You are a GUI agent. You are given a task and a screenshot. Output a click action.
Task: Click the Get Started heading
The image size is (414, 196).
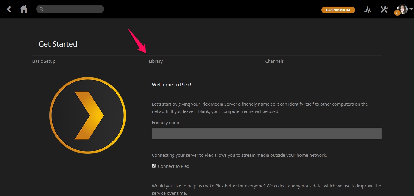[58, 44]
